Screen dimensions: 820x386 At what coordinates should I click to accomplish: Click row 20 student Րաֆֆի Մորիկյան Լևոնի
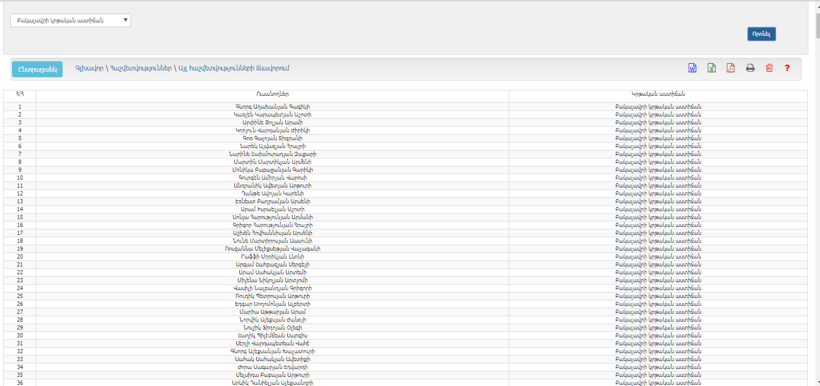tap(272, 257)
